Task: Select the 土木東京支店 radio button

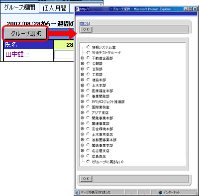Action: click(x=88, y=134)
